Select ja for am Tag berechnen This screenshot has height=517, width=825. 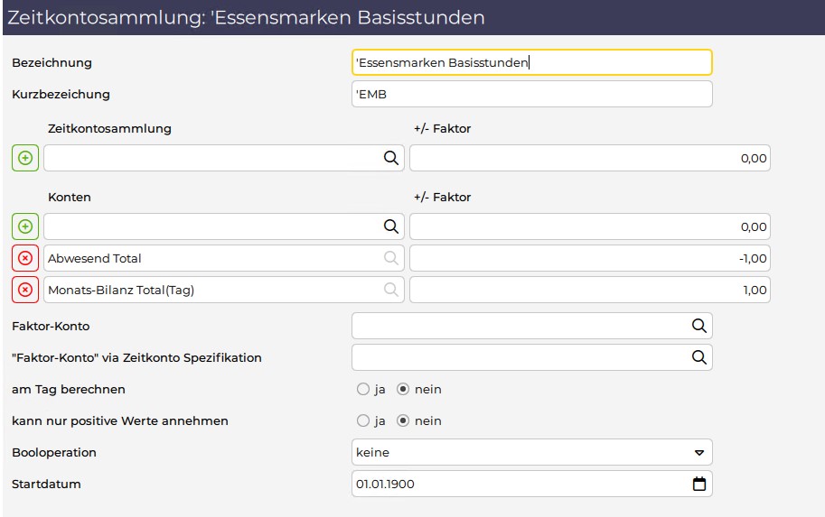coord(363,389)
